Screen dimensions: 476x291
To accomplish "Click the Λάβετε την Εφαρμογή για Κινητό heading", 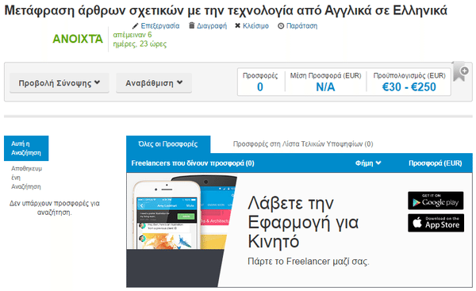I will click(x=303, y=222).
